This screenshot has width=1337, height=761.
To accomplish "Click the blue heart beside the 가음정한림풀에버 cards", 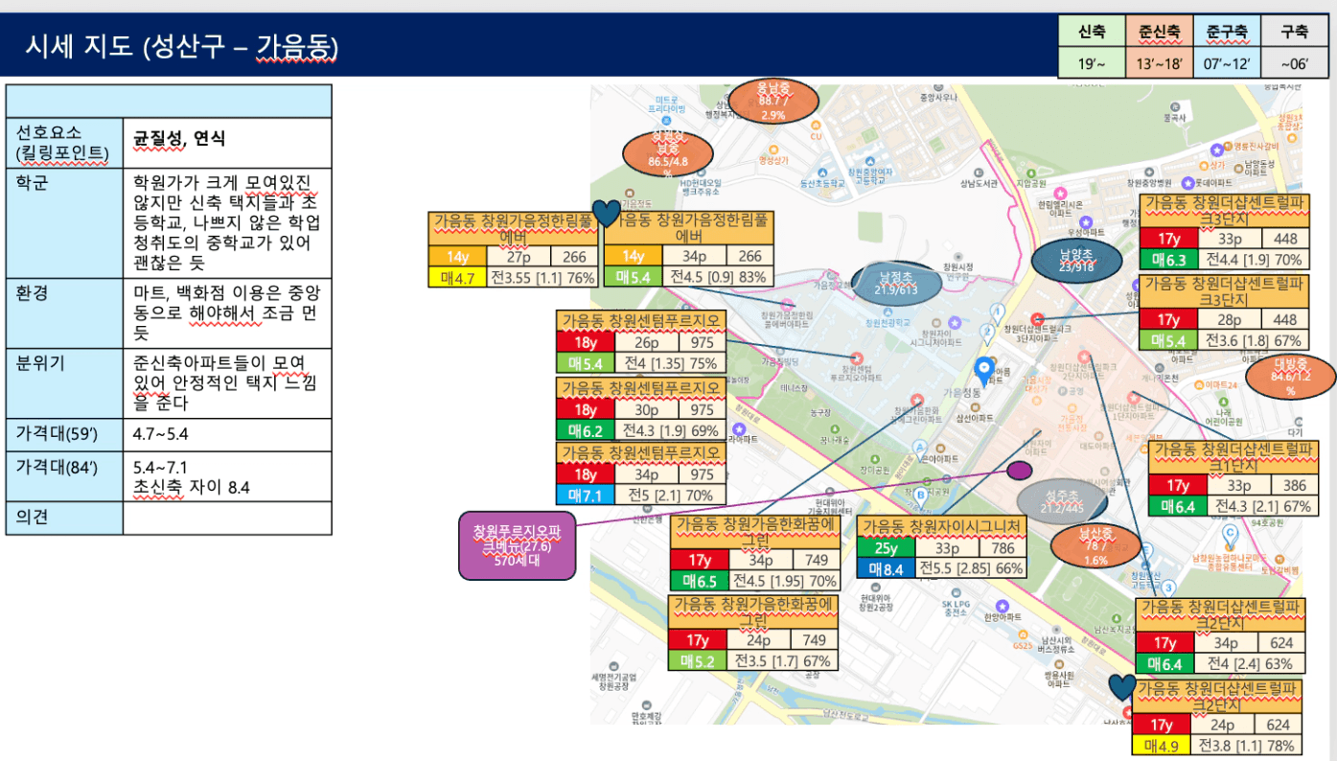I will [607, 213].
